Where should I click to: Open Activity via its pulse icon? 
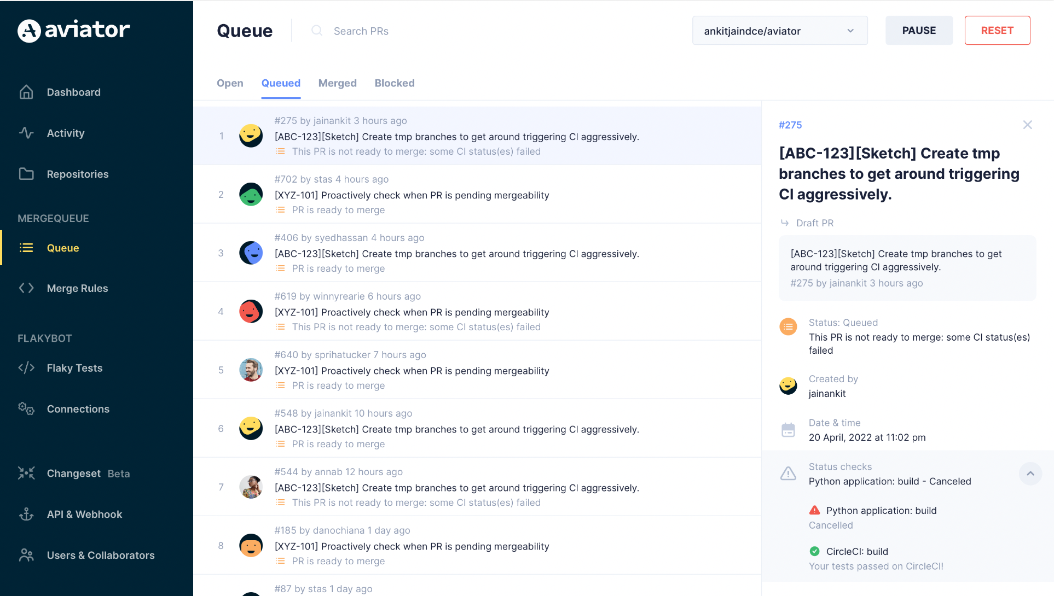[x=26, y=133]
